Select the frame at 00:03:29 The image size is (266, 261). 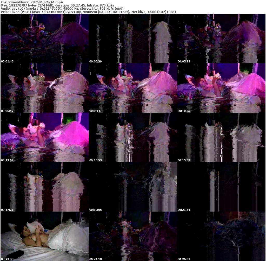tap(133, 39)
